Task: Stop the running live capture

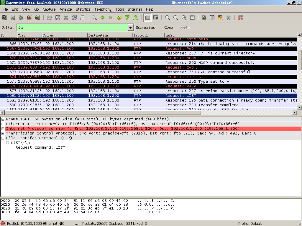Action: pyautogui.click(x=29, y=18)
